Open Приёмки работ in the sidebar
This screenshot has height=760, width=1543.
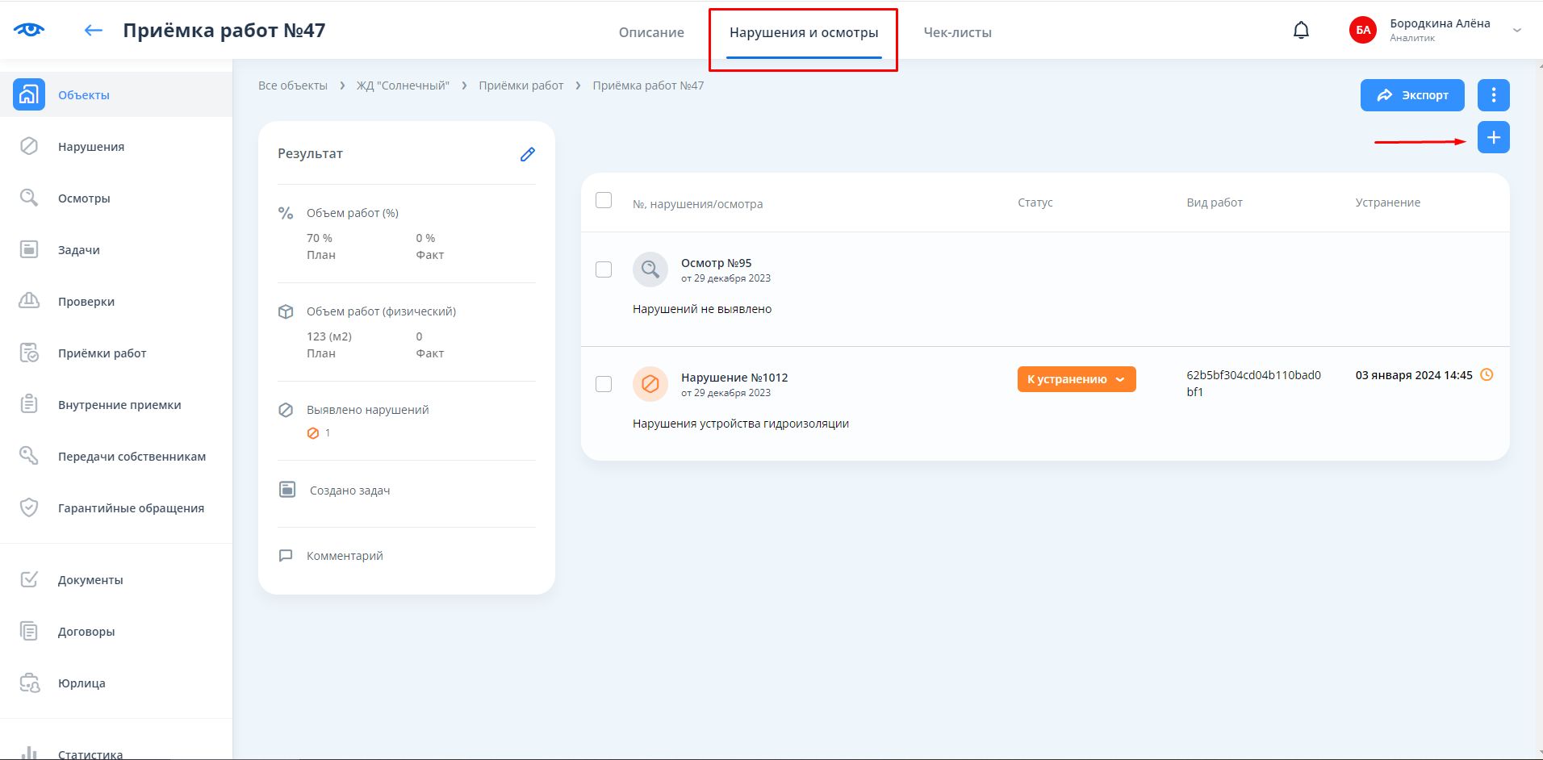[x=102, y=353]
